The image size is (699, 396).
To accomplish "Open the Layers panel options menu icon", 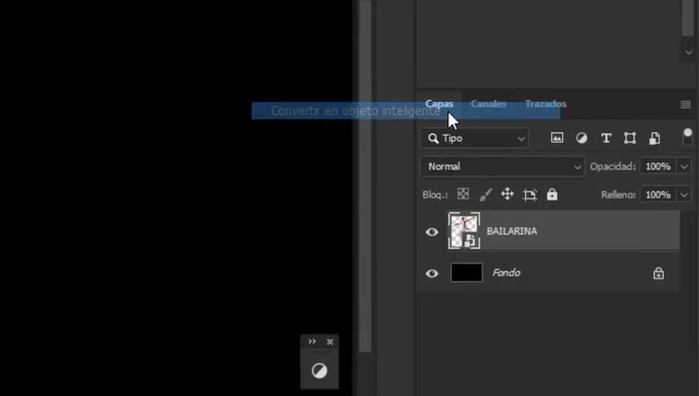I will (x=686, y=104).
